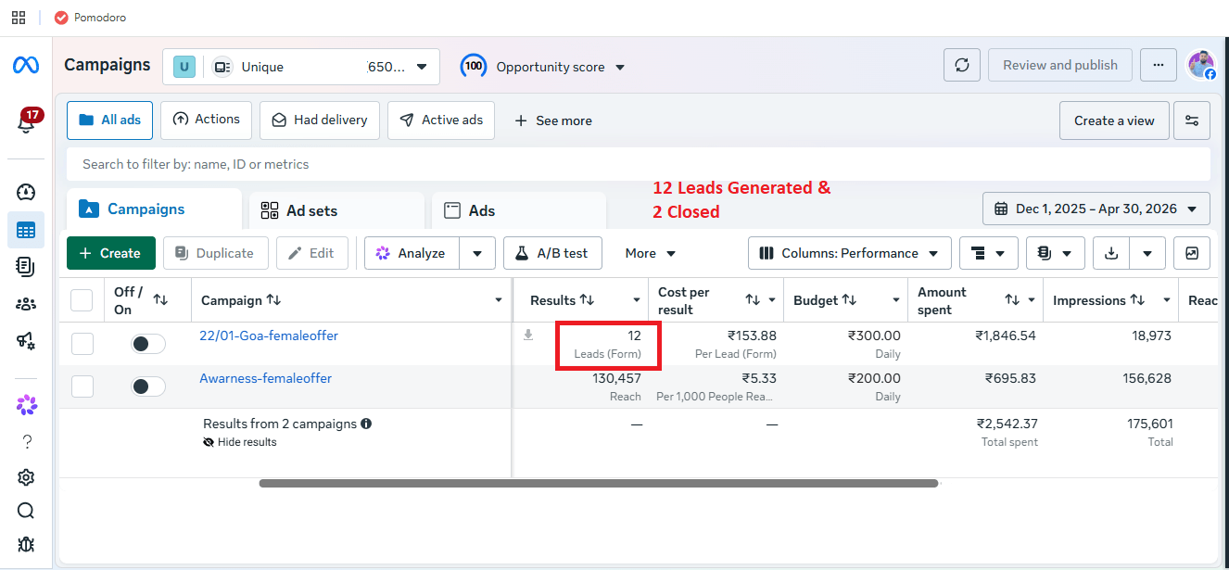Image resolution: width=1229 pixels, height=570 pixels.
Task: Open the three-dots more options button
Action: click(1159, 65)
